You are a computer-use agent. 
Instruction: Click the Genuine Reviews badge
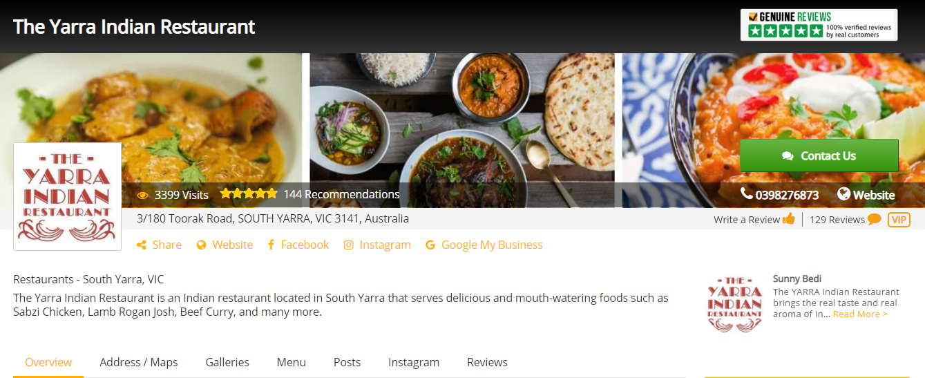tap(819, 25)
